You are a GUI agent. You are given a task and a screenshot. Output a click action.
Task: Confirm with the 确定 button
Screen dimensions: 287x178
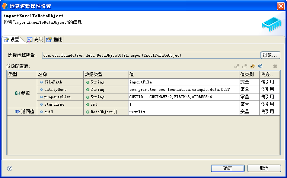(x=227, y=168)
